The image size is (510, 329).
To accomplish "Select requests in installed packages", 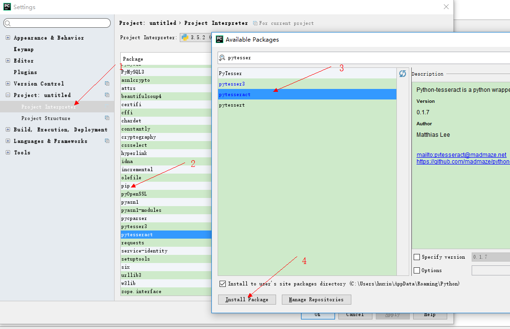I will [166, 243].
